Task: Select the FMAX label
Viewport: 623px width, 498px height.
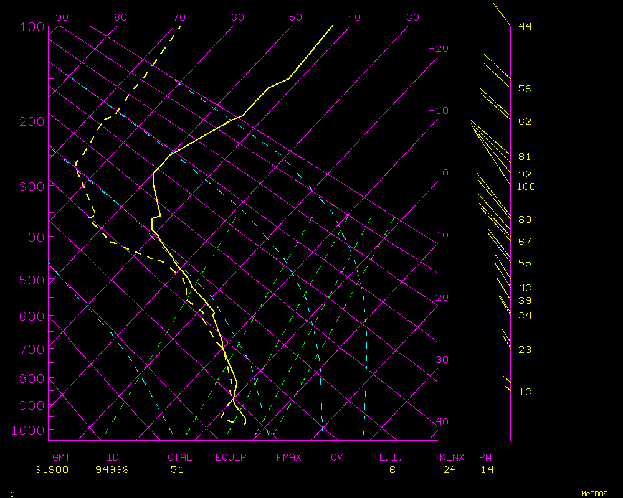Action: 288,458
